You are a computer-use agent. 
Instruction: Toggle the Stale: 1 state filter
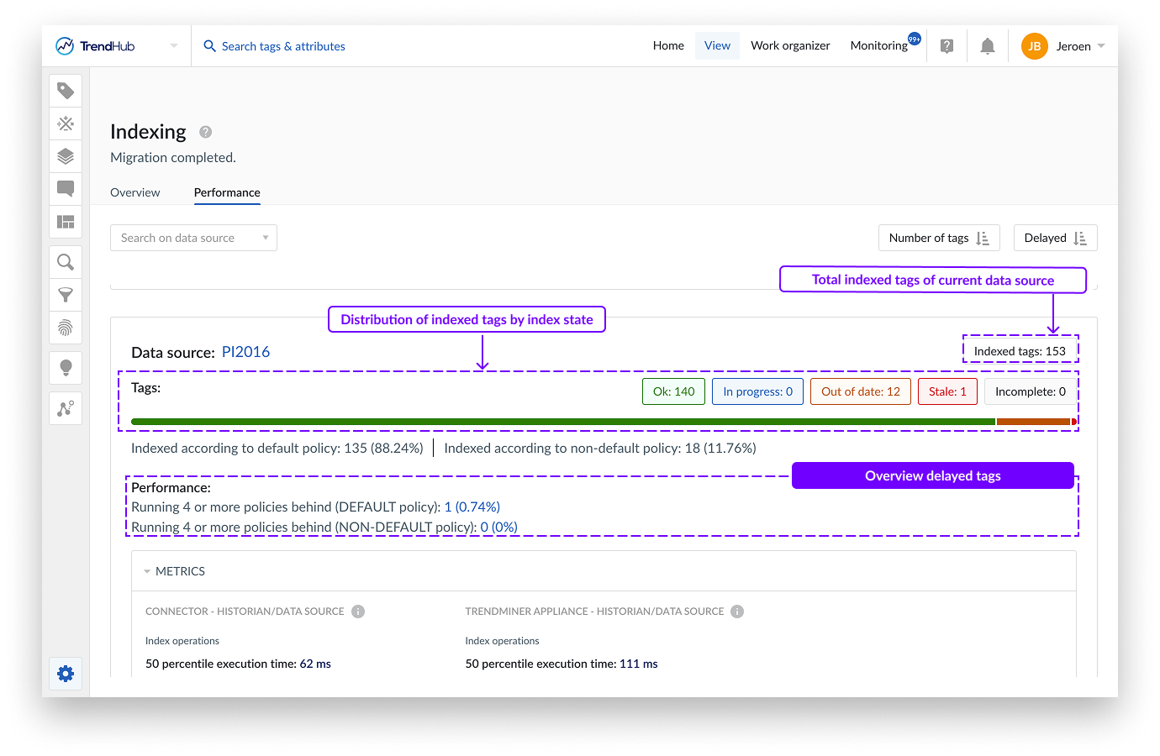tap(947, 391)
